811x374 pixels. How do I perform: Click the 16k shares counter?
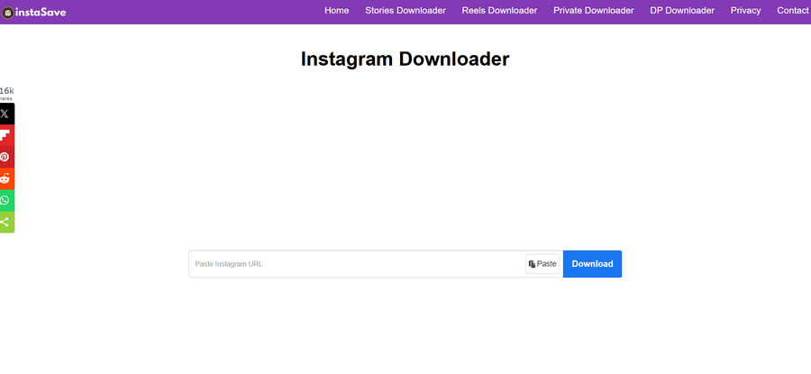(x=6, y=93)
